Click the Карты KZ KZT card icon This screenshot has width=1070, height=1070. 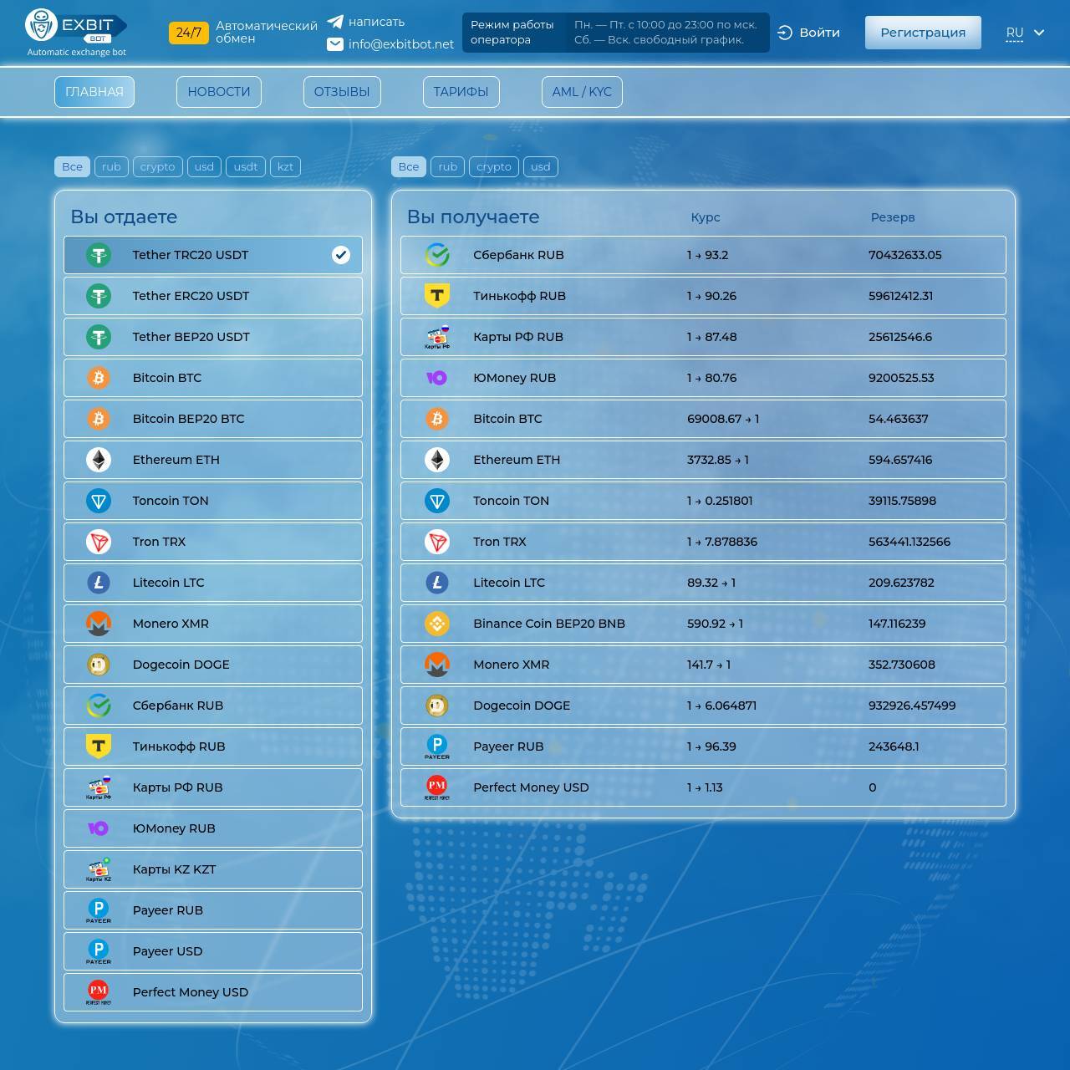coord(99,869)
